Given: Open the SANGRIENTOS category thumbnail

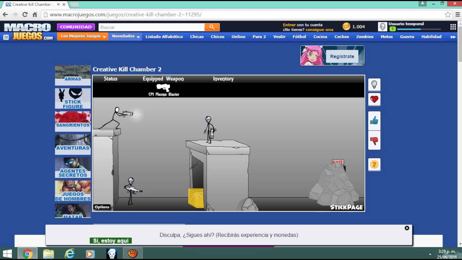Looking at the screenshot, I should (73, 121).
